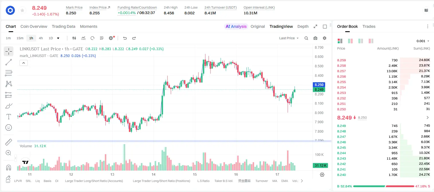Collapse the indicator legend chevron
Image resolution: width=434 pixels, height=192 pixels.
(x=23, y=63)
